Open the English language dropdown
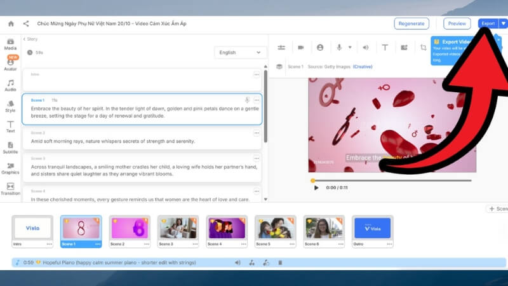 pyautogui.click(x=240, y=53)
